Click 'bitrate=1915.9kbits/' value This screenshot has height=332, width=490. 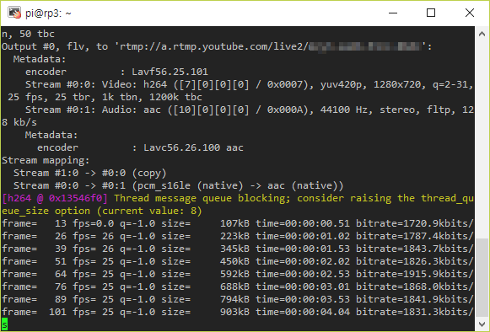pos(415,274)
